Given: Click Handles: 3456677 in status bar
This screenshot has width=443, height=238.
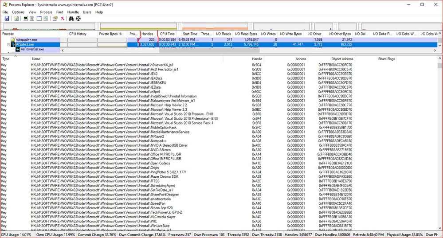Looking at the screenshot, I should pos(298,234).
